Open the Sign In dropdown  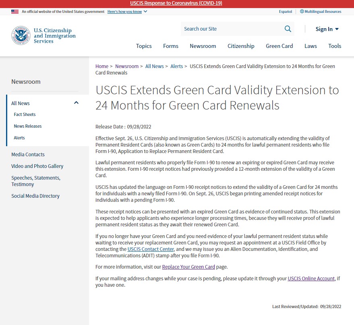coord(327,29)
